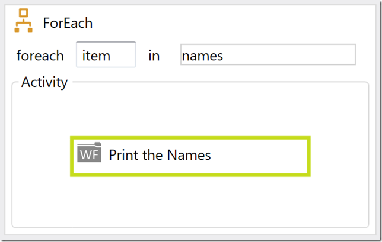Image resolution: width=382 pixels, height=242 pixels.
Task: Click inside the 'names' collection field
Action: coord(268,55)
